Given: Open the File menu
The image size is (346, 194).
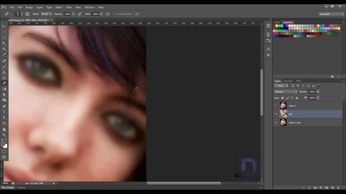Looking at the screenshot, I should click(x=12, y=7).
